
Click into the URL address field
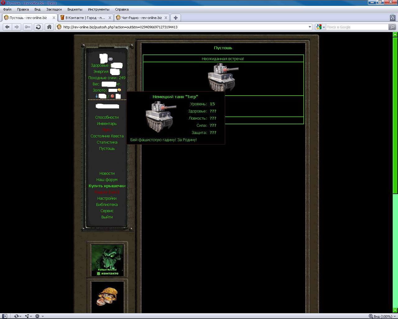click(x=185, y=27)
